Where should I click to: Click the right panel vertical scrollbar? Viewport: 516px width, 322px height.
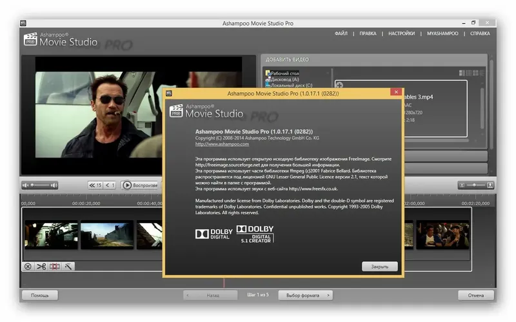coord(491,104)
